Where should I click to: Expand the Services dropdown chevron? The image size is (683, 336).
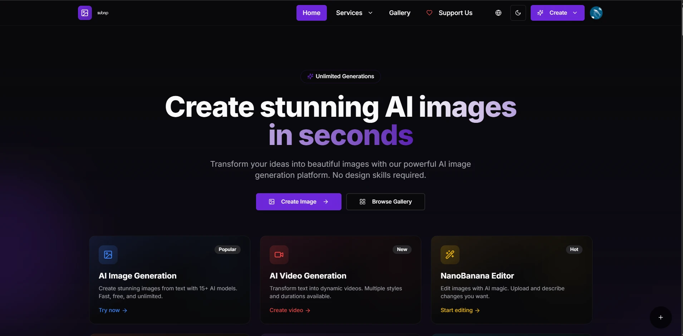click(x=370, y=13)
